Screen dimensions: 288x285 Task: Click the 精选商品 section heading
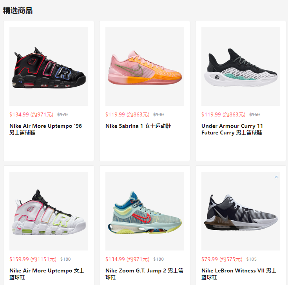(18, 11)
